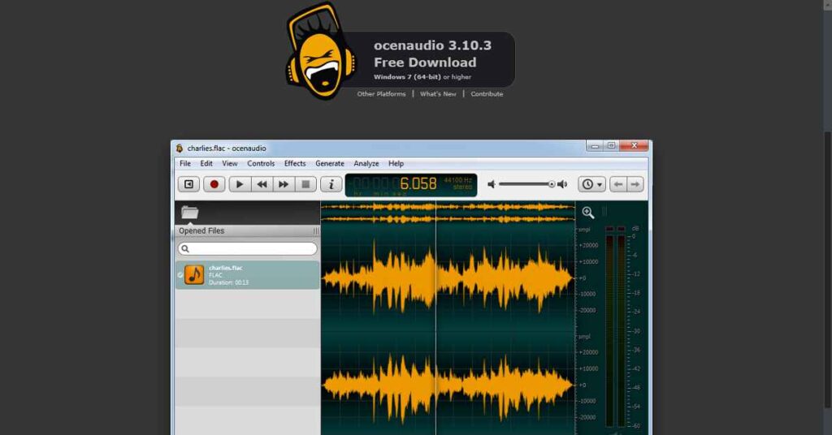The image size is (832, 435).
Task: Open the File menu
Action: (x=185, y=164)
